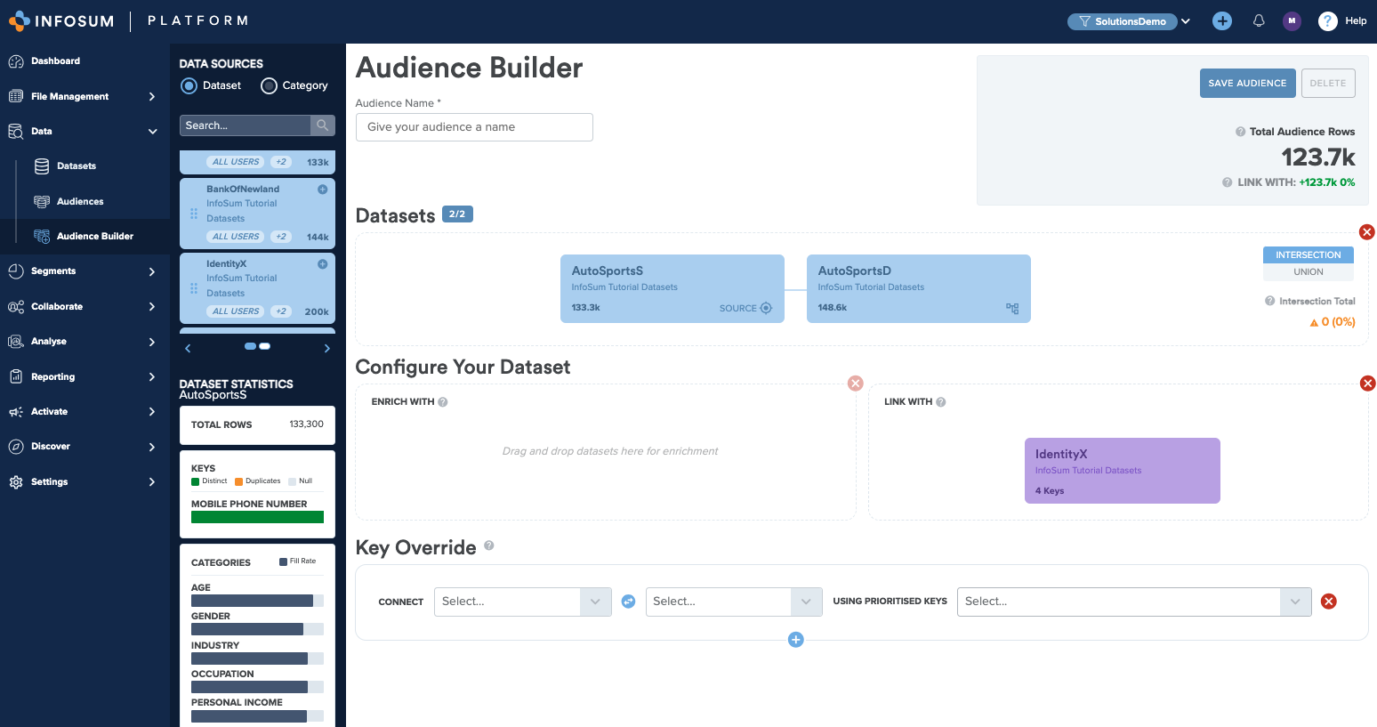The width and height of the screenshot is (1377, 727).
Task: Open the Dashboard from the sidebar
Action: click(x=53, y=61)
